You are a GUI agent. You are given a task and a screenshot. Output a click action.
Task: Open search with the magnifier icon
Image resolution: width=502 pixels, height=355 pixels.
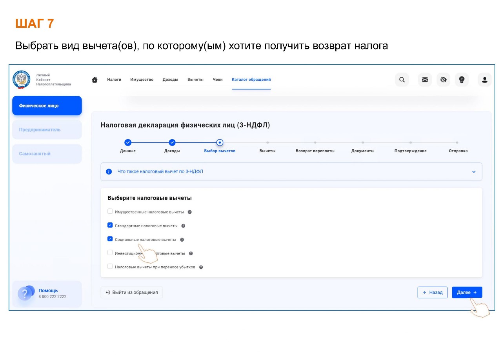[402, 80]
